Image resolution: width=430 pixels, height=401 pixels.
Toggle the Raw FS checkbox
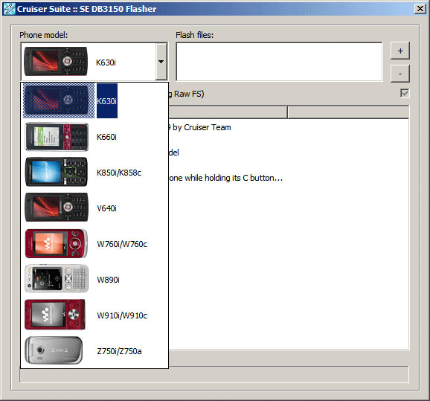click(405, 94)
